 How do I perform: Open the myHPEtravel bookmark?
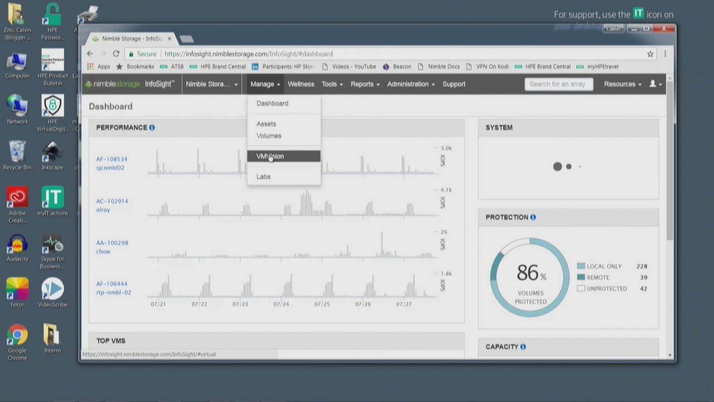(597, 66)
